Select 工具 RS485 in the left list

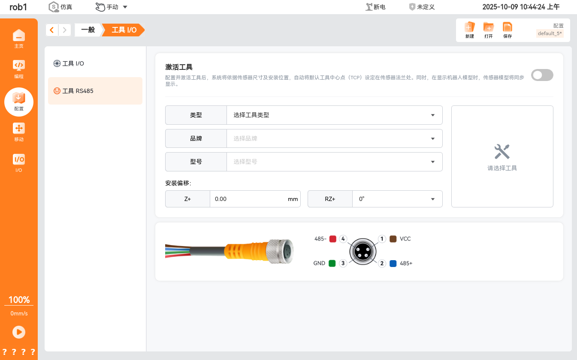78,91
